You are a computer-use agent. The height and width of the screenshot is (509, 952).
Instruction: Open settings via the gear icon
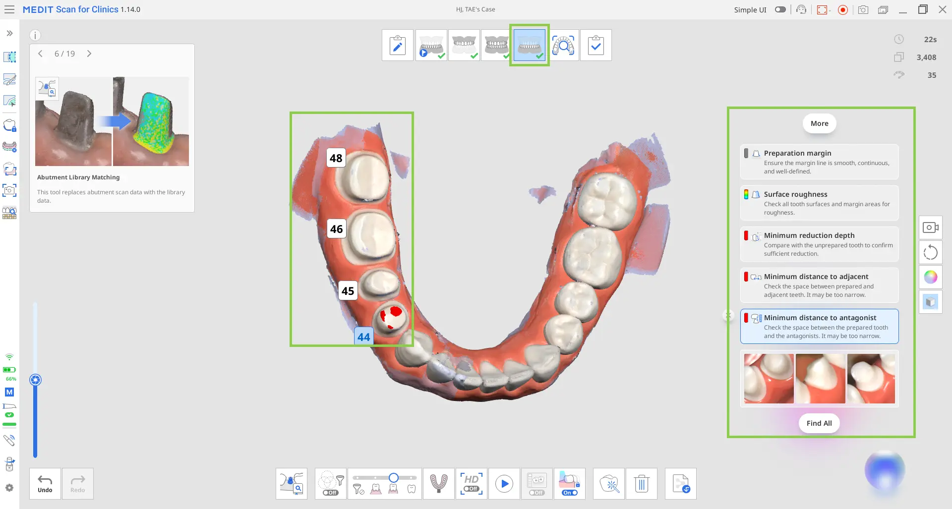coord(9,488)
